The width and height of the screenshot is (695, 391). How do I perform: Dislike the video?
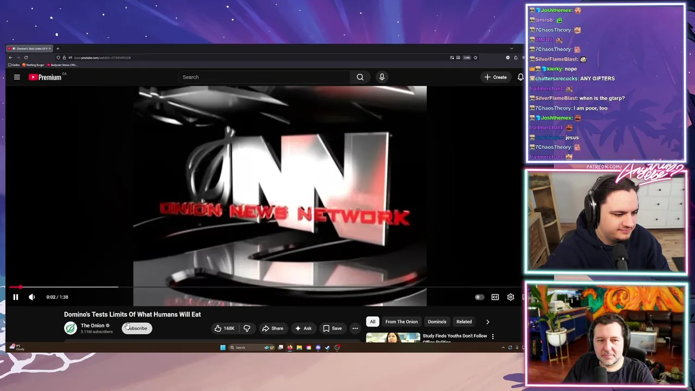(247, 328)
